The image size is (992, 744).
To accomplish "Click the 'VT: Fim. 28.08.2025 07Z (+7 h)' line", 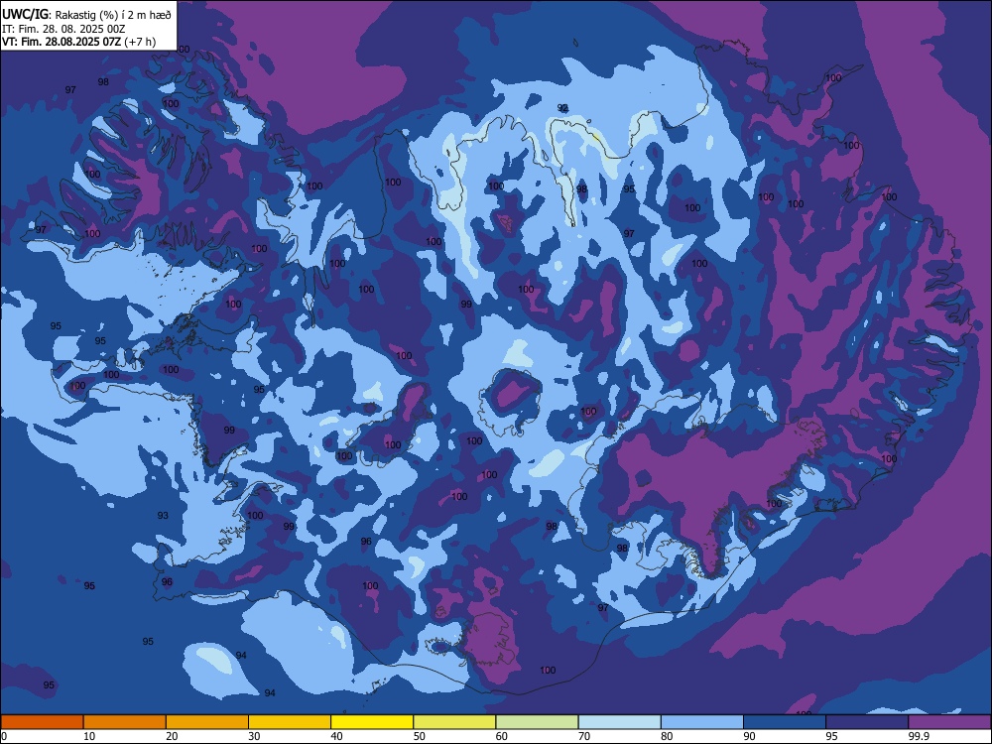I will pyautogui.click(x=78, y=42).
